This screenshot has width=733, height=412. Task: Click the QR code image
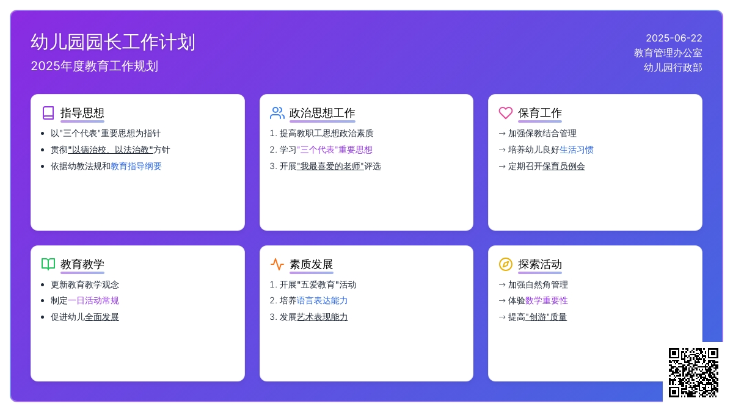click(693, 372)
